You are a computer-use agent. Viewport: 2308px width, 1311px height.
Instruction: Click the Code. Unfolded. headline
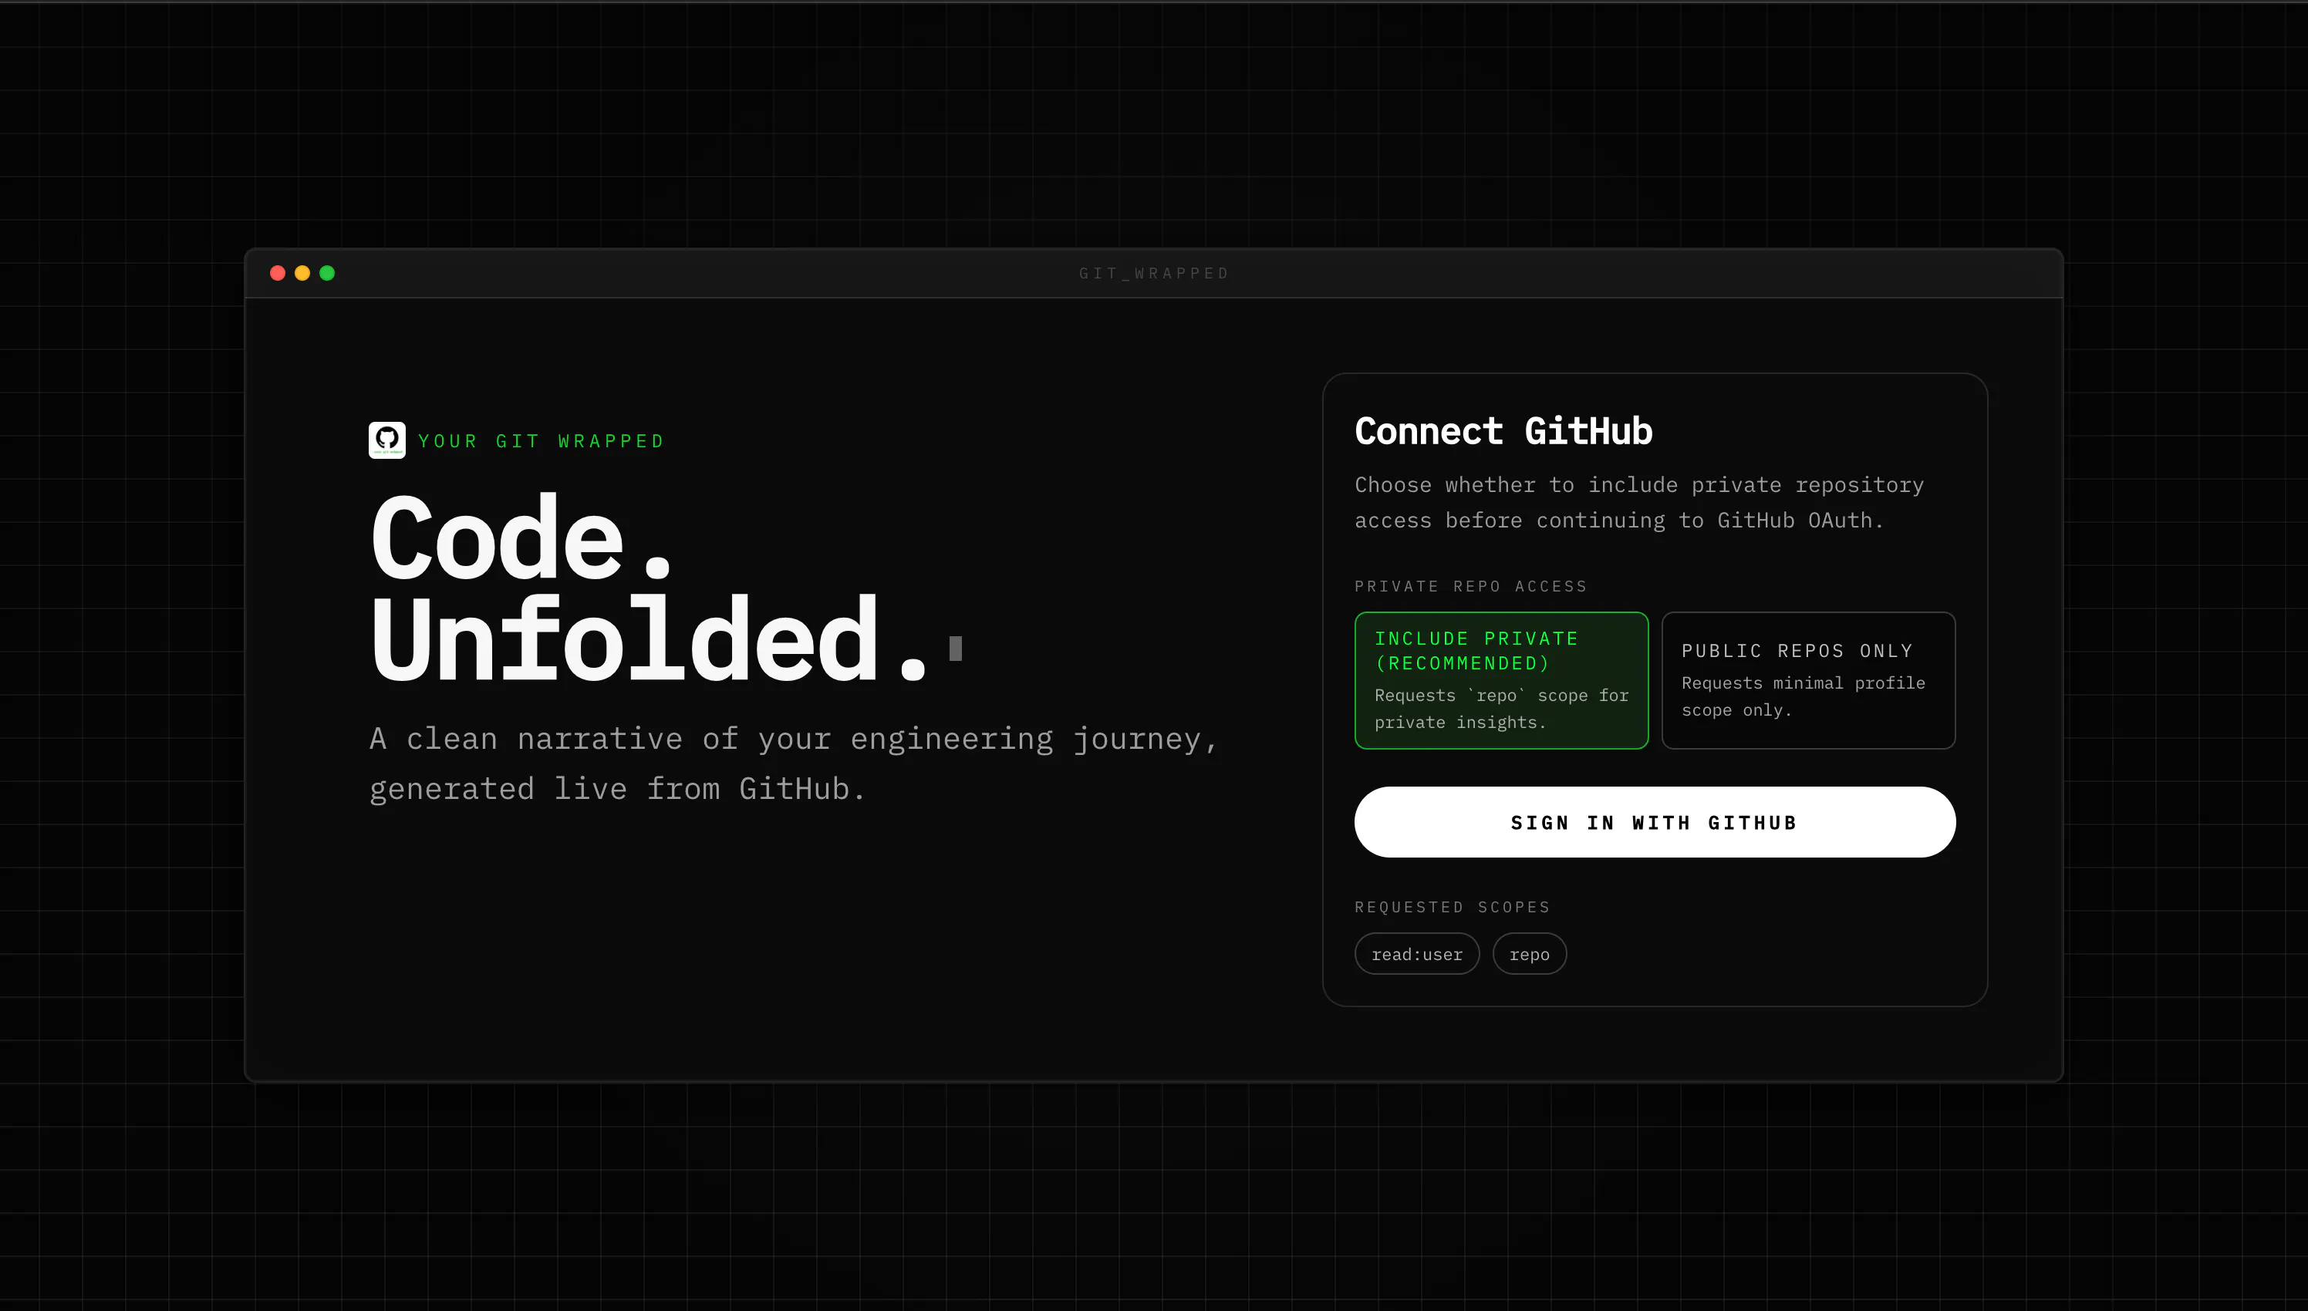(650, 589)
